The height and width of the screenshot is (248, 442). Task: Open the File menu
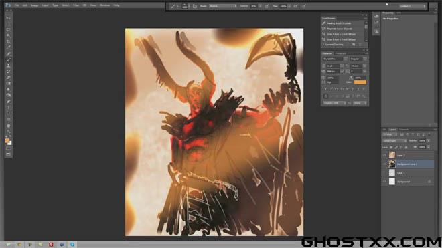pos(17,5)
